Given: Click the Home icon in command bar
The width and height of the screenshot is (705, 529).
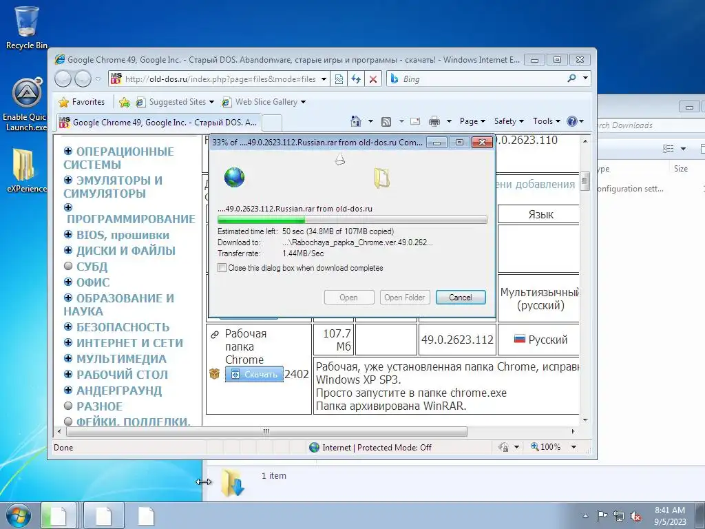Looking at the screenshot, I should point(356,121).
